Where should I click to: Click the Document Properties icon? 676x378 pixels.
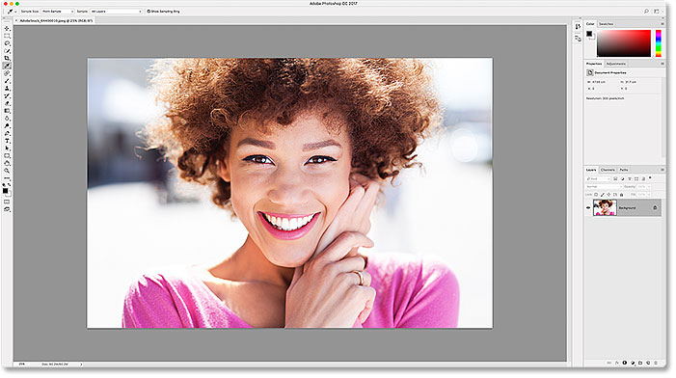[590, 73]
